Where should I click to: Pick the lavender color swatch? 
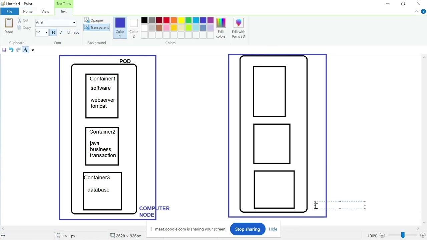tap(210, 28)
